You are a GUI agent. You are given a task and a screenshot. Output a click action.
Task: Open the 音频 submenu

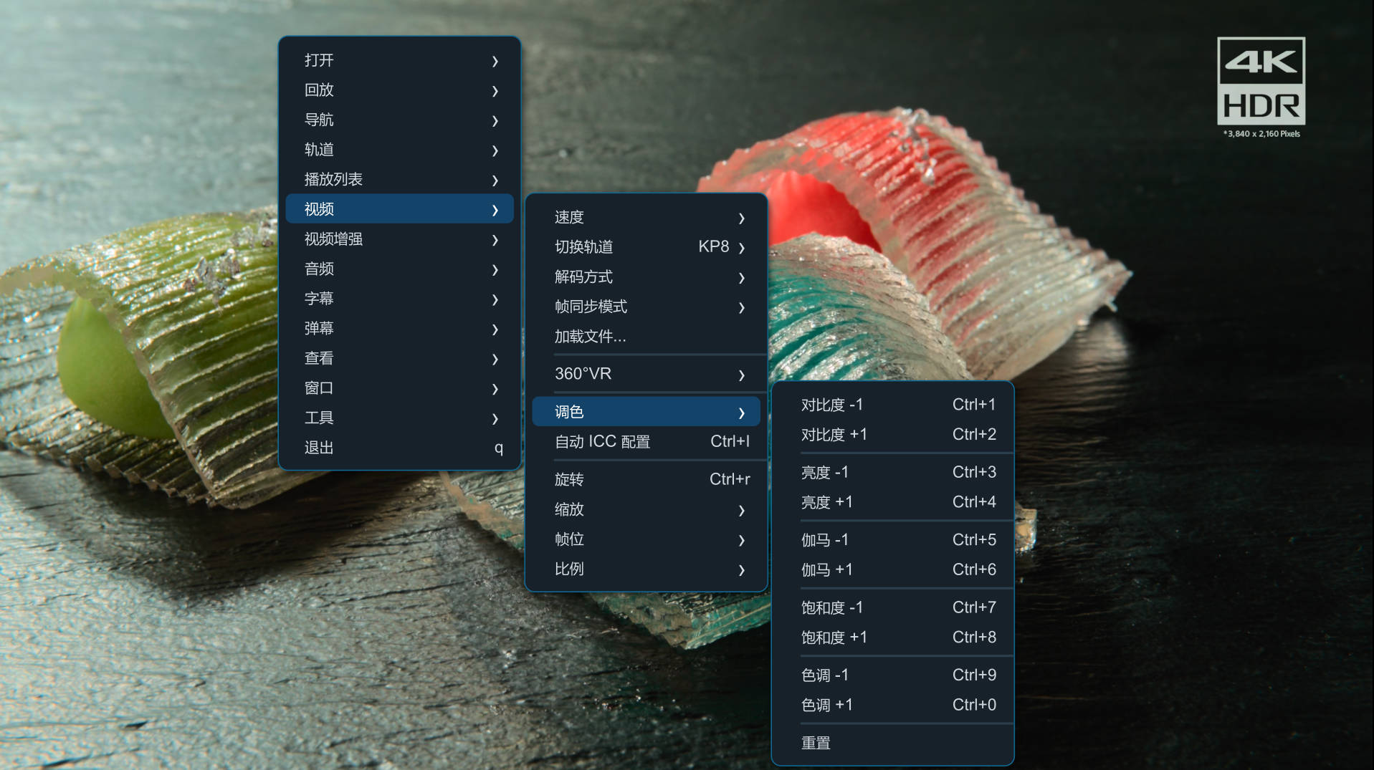pos(399,269)
